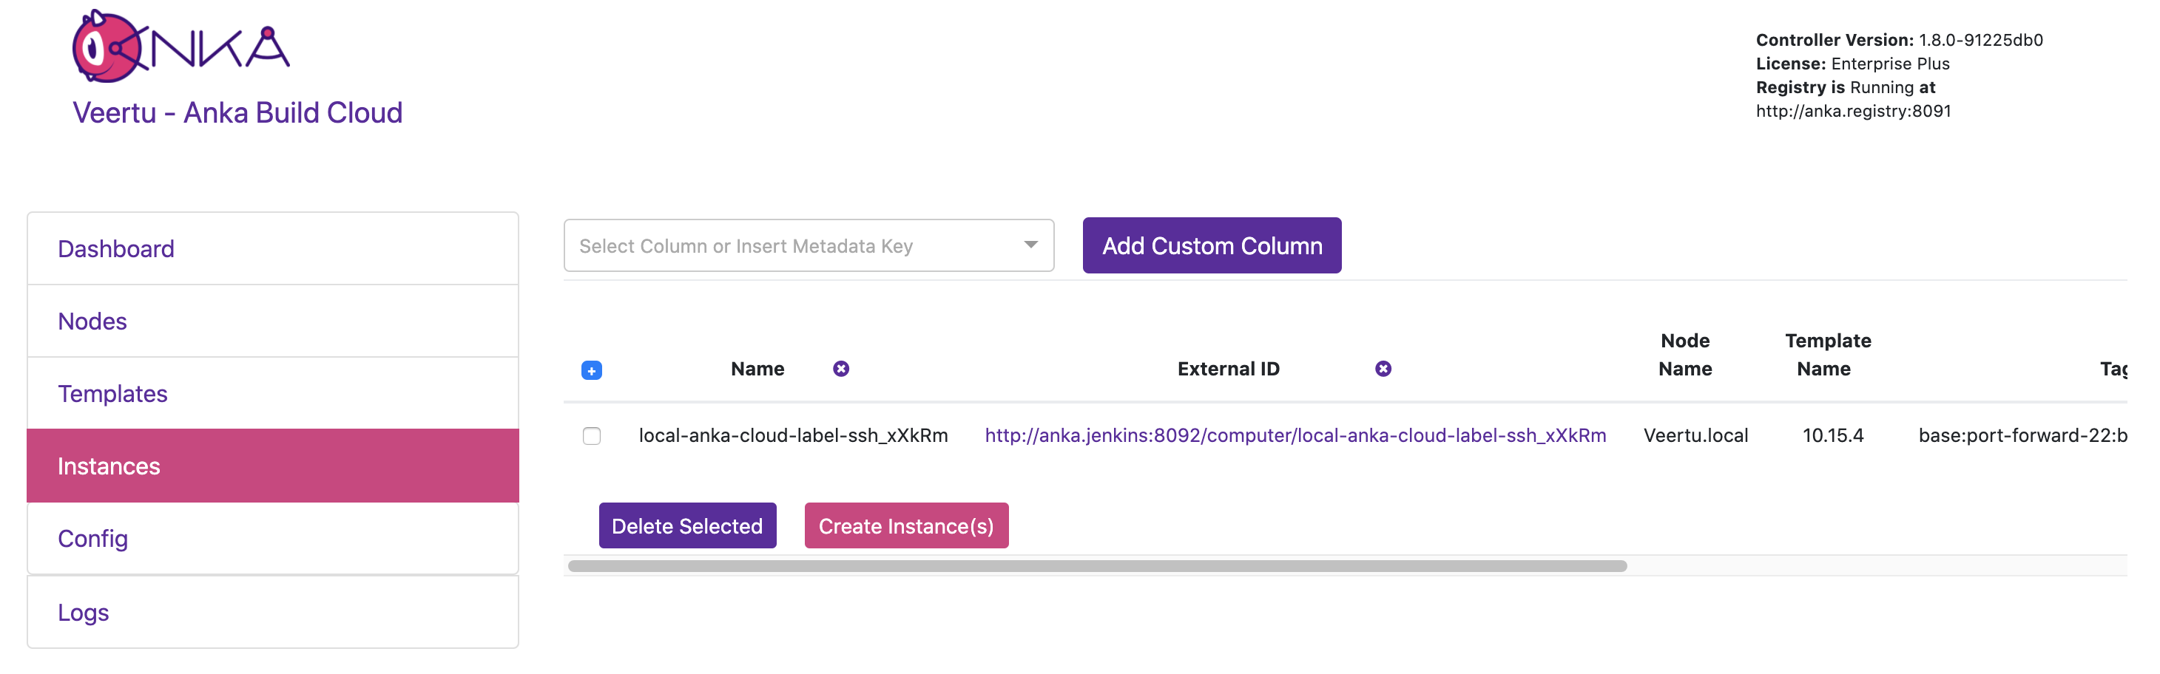Image resolution: width=2160 pixels, height=674 pixels.
Task: Navigate to the Nodes page
Action: [x=92, y=321]
